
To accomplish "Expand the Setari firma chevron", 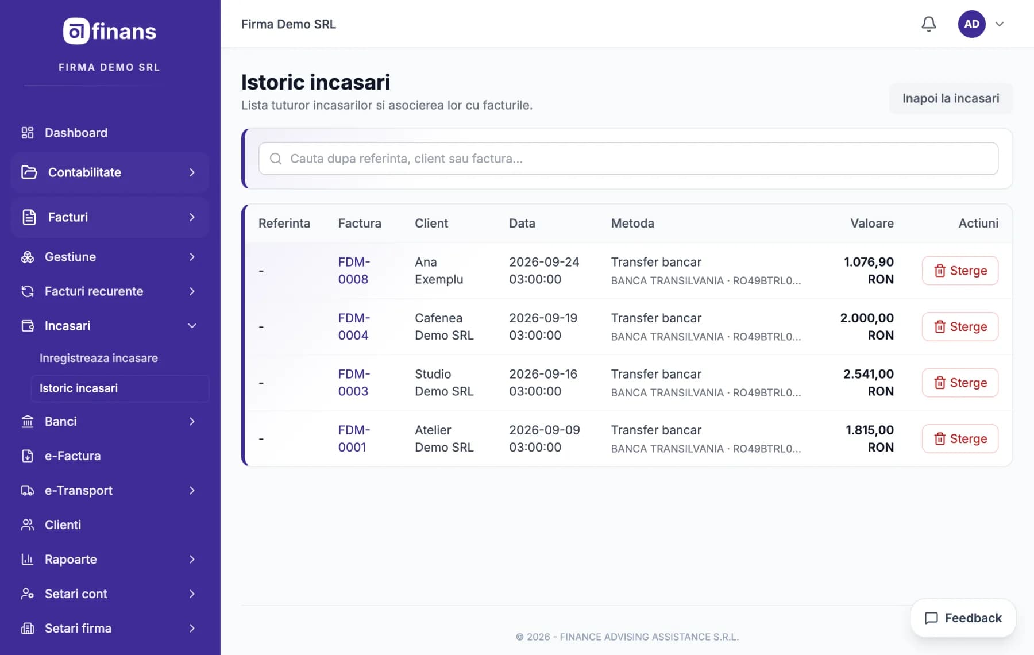I will pos(192,628).
